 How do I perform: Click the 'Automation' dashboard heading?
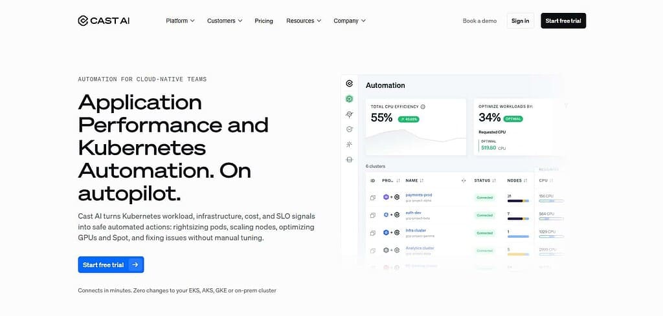pos(385,85)
